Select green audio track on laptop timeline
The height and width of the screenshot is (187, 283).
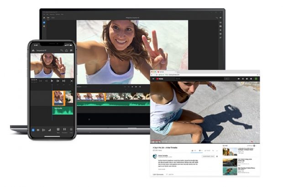tap(113, 104)
